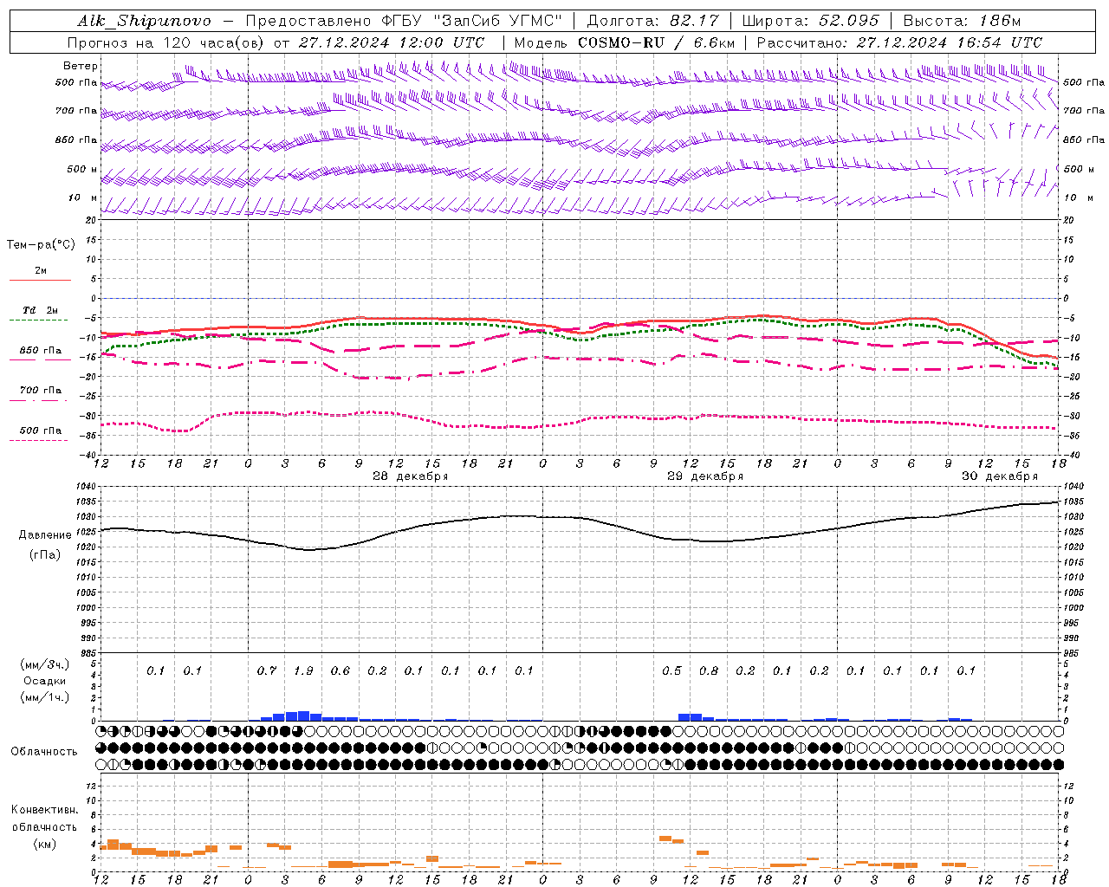Click the 500 гПа temperature legend entry

41,431
